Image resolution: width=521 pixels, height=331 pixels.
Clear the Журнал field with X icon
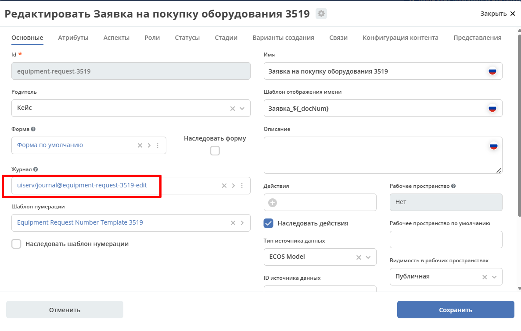(224, 186)
